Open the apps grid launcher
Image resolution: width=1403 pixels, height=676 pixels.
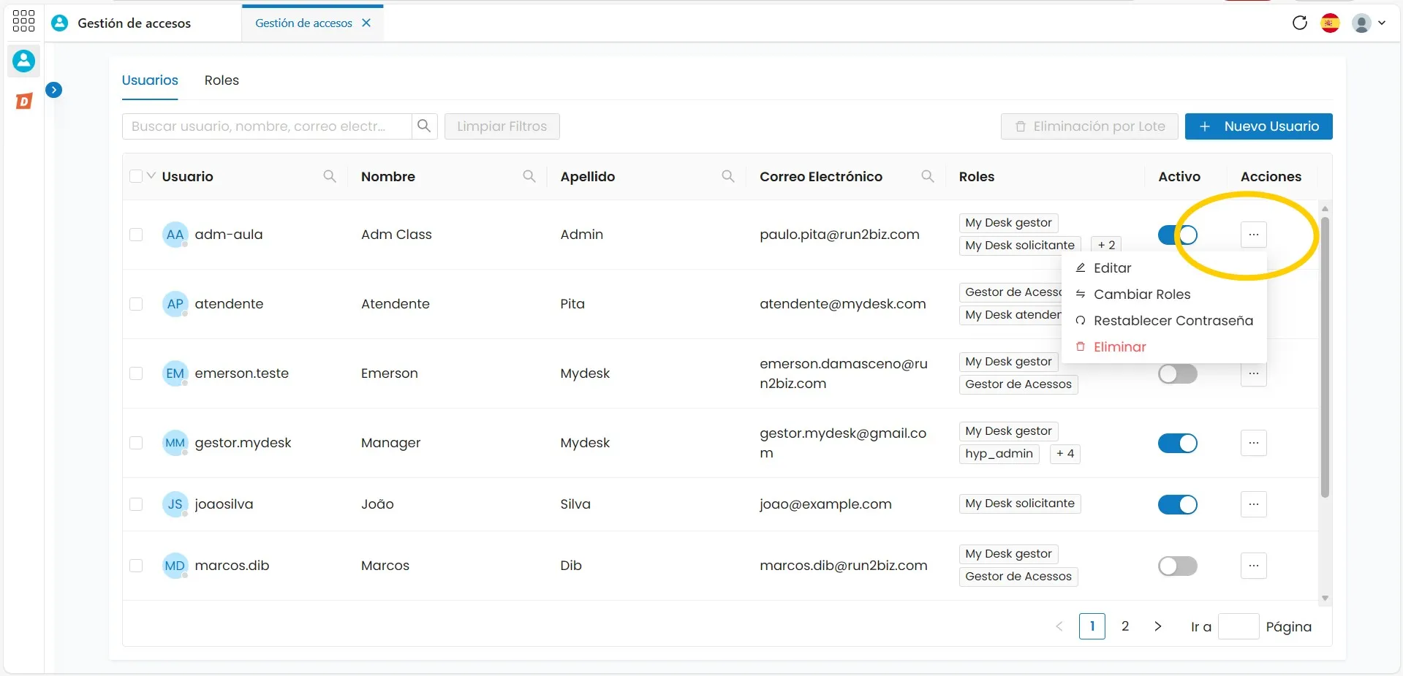click(23, 20)
